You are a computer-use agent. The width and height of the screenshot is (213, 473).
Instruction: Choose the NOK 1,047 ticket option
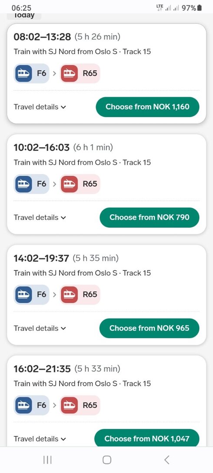coord(147,438)
